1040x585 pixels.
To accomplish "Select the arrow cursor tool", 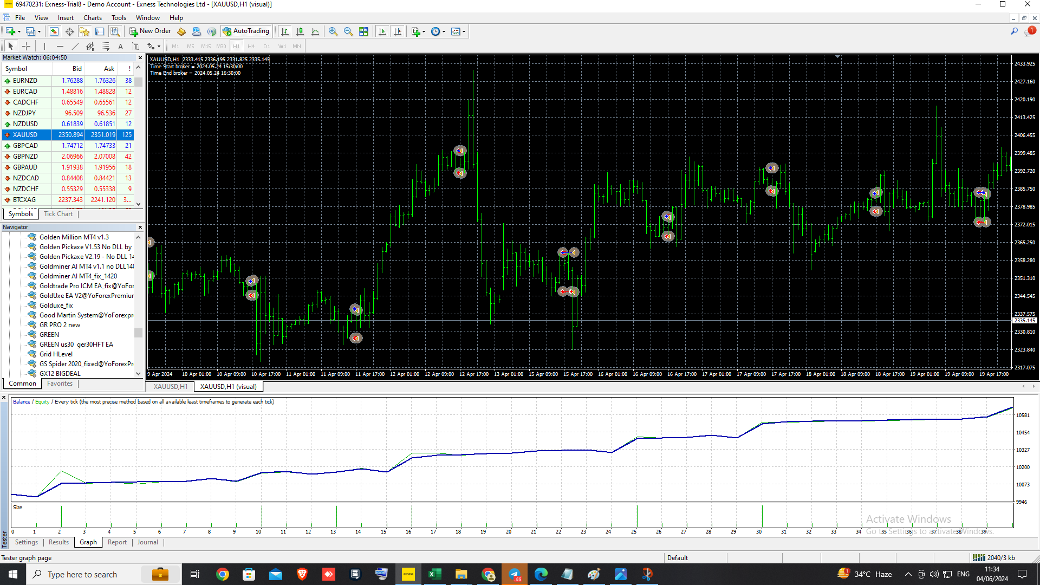I will (x=11, y=46).
